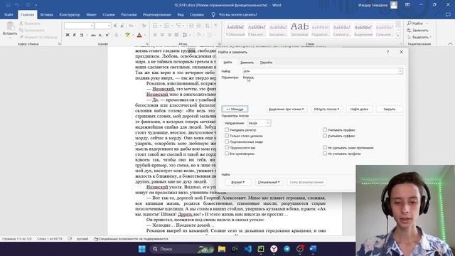Open the font name combo box
The width and height of the screenshot is (455, 256).
point(79,26)
